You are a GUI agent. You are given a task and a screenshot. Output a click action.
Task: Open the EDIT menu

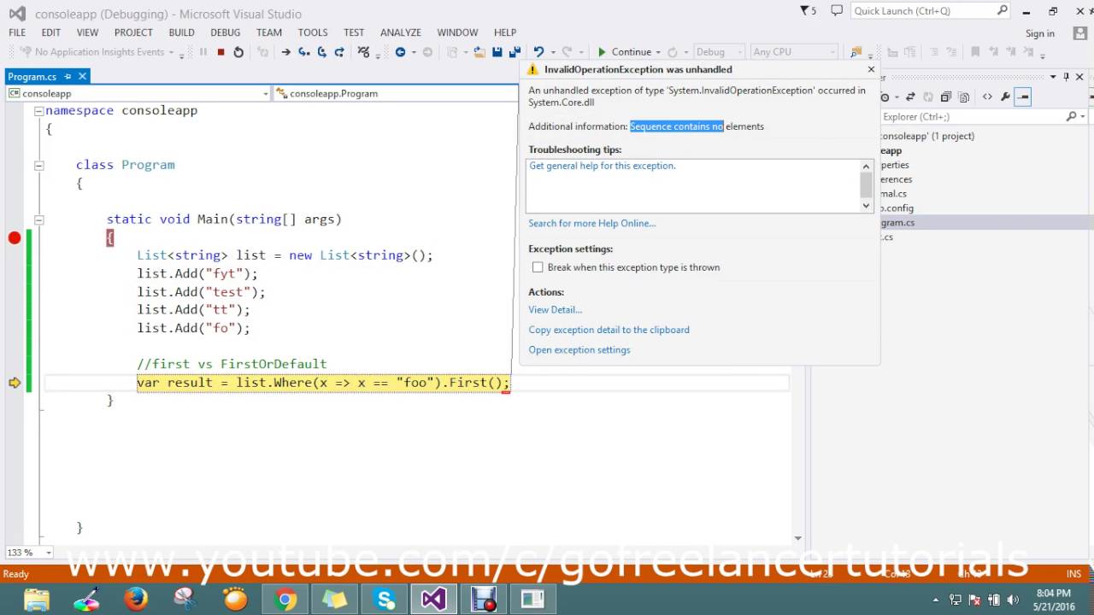pyautogui.click(x=51, y=32)
